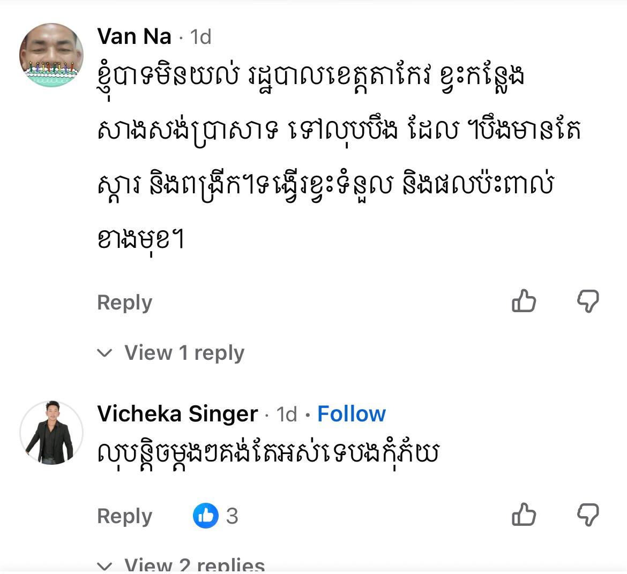Give thumbs down to Vicheka Singer's comment

pyautogui.click(x=588, y=515)
